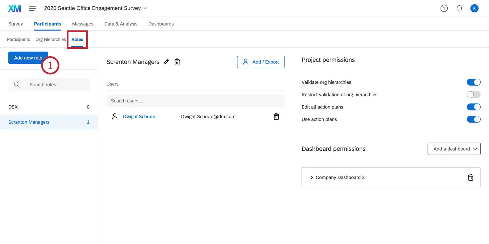Go to the Org Hierarchies sub-tab
This screenshot has width=489, height=244.
click(x=51, y=39)
